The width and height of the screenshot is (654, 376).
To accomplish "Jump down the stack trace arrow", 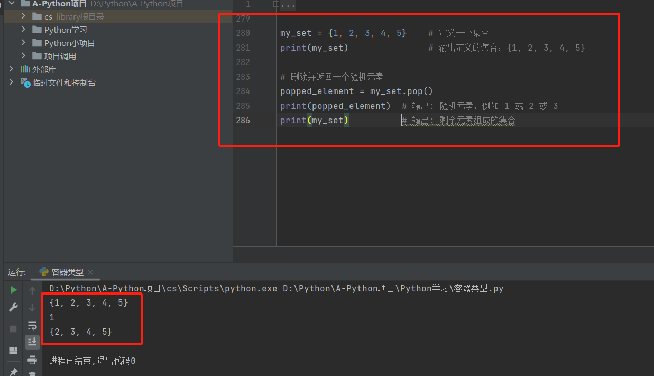I will 32,307.
